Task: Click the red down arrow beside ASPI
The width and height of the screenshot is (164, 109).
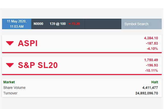Action: (x=10, y=43)
